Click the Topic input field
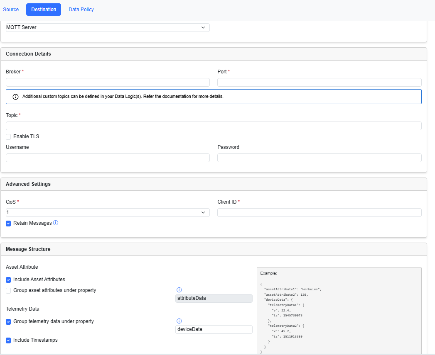This screenshot has width=435, height=355. click(x=214, y=126)
